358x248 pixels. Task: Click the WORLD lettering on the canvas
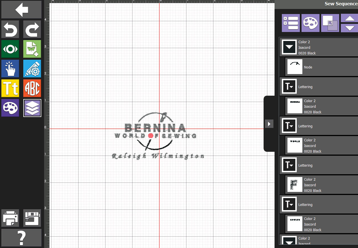point(130,136)
